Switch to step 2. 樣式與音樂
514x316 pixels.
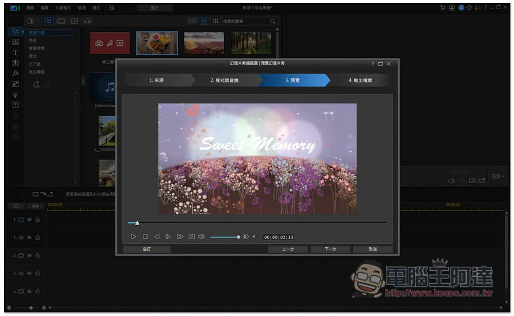coord(224,81)
